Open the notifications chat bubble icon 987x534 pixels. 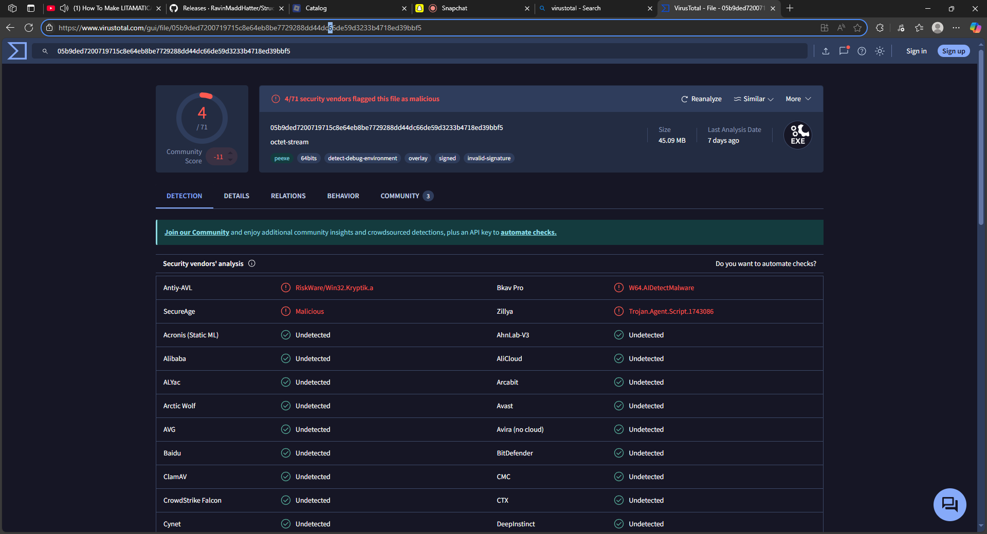pos(844,51)
